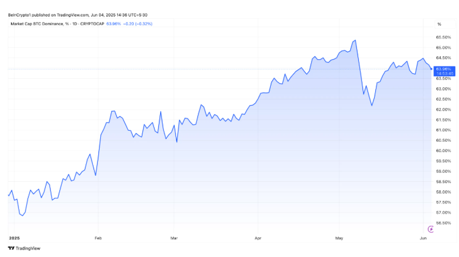Click the May label on time axis

(x=339, y=238)
